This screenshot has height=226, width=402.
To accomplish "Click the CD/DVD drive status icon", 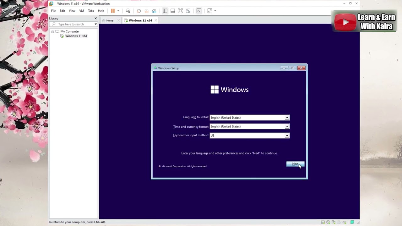I will pos(328,222).
